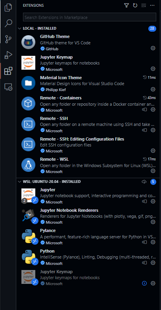
Task: Collapse the WSL: Ubuntu-20.04 - Installed section
Action: pos(19,181)
